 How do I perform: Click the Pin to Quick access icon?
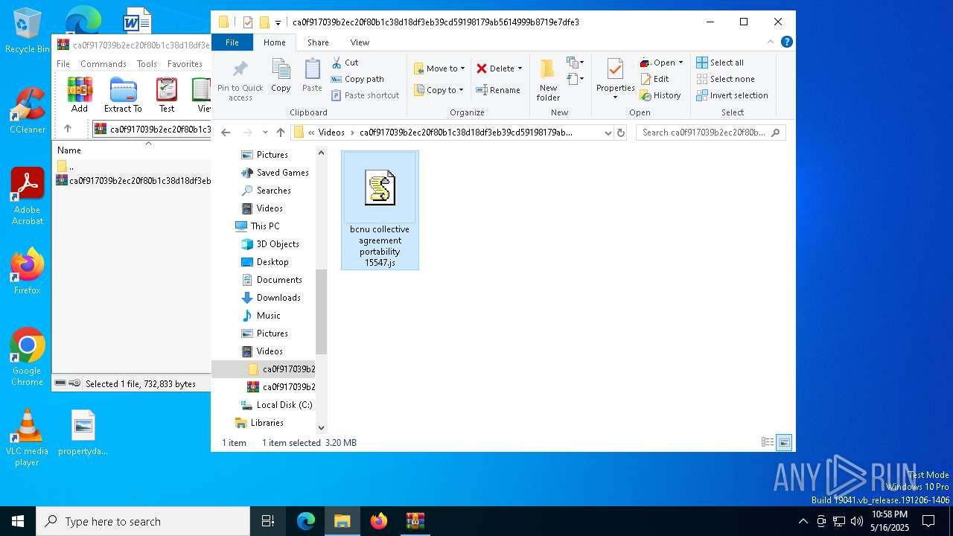point(240,70)
